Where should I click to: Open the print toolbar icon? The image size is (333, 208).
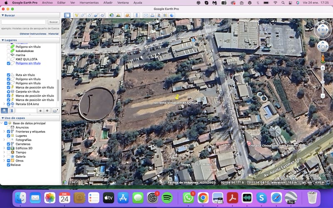(x=152, y=15)
